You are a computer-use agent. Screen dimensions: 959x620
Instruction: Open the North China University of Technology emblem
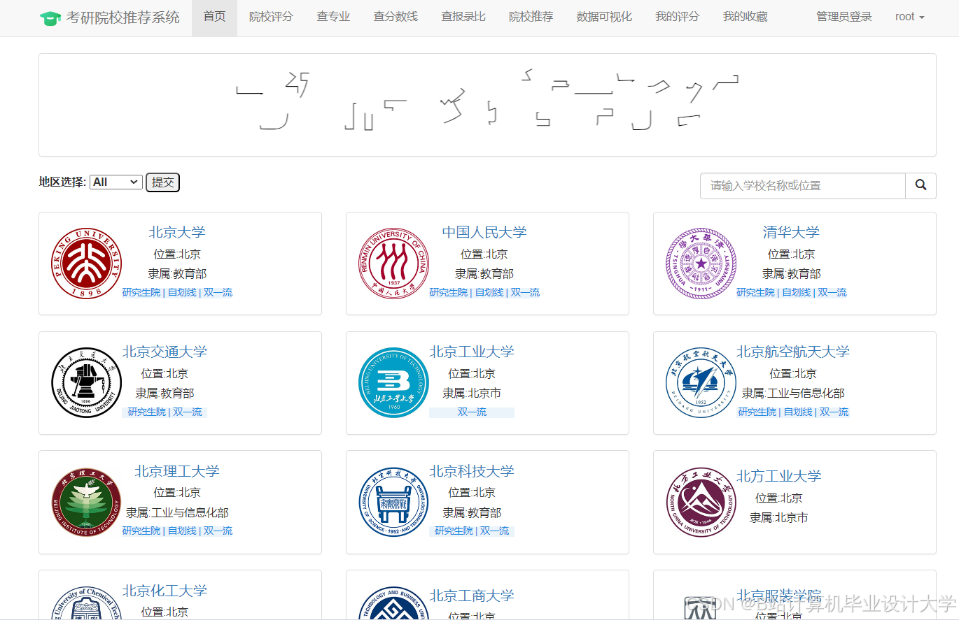(x=701, y=502)
